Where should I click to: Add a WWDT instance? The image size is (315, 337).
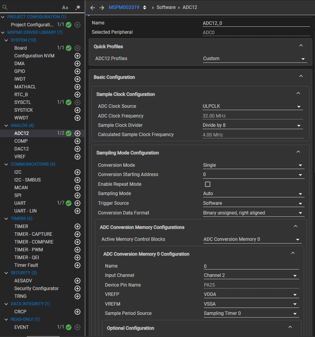[77, 118]
